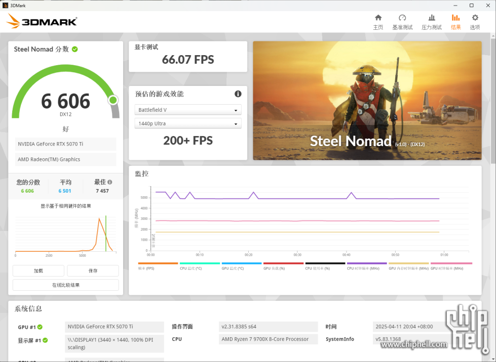
Task: Click the info icon next to 最佳
Action: [110, 182]
